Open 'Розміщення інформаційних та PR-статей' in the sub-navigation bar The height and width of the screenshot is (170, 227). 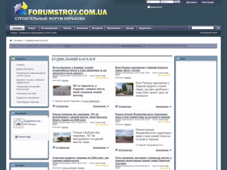[x=38, y=33]
